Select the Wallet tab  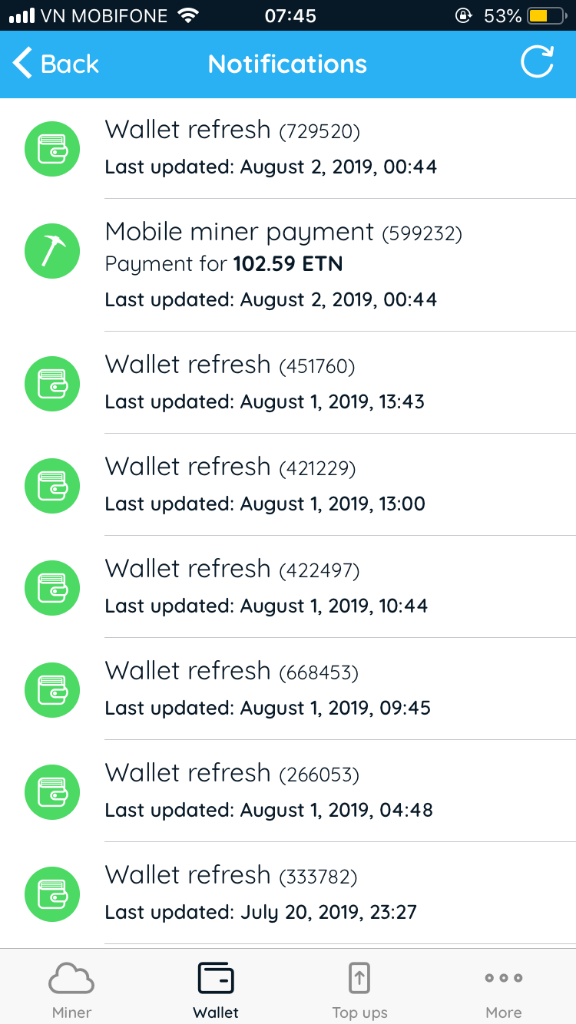(216, 989)
